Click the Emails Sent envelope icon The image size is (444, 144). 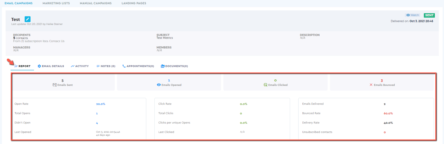point(55,85)
